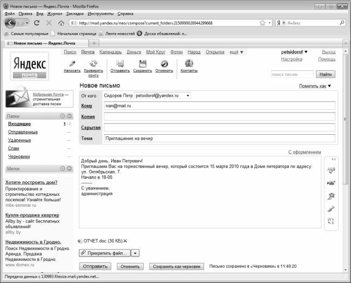The image size is (351, 283).
Task: Open the sender address dropdown petsidorof@yandex.ru
Action: (187, 95)
